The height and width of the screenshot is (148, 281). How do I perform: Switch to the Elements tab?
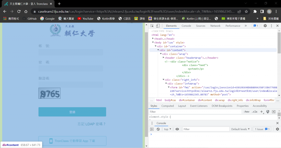tap(171, 26)
